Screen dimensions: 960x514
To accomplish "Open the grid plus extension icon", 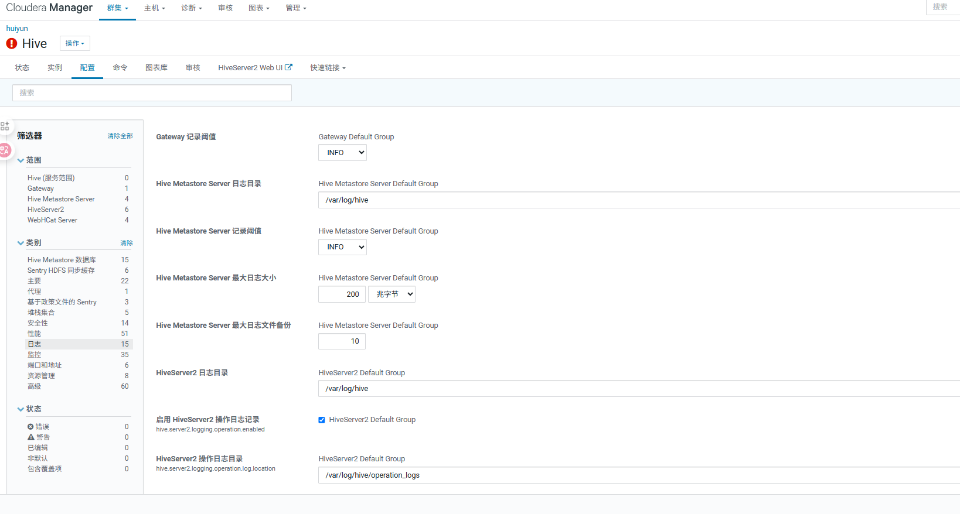I will point(5,126).
